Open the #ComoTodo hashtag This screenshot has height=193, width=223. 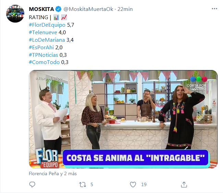44,62
